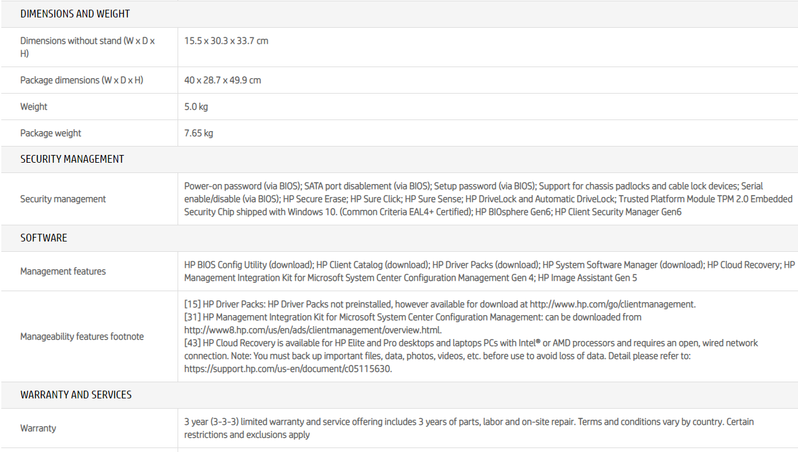
Task: Click the WARRANTY AND SERVICES section header
Action: pyautogui.click(x=76, y=395)
